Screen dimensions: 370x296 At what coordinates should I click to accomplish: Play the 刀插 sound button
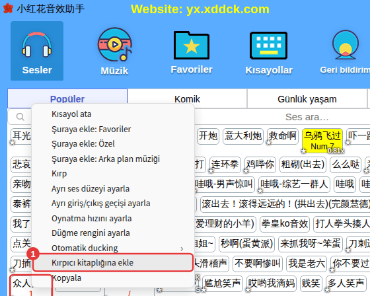coord(21,264)
